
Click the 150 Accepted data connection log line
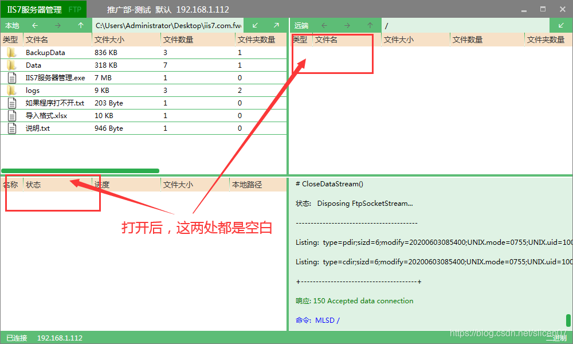[355, 301]
